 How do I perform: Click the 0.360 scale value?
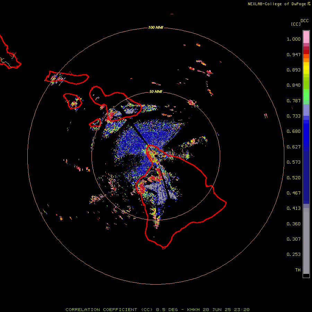(294, 224)
